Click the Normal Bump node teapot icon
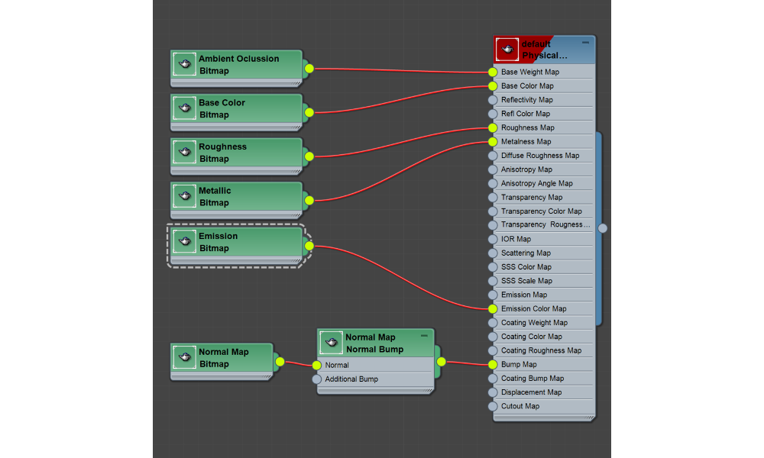 331,343
